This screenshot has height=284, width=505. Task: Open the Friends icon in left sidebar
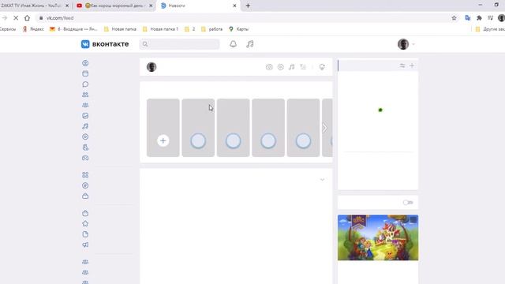(85, 95)
